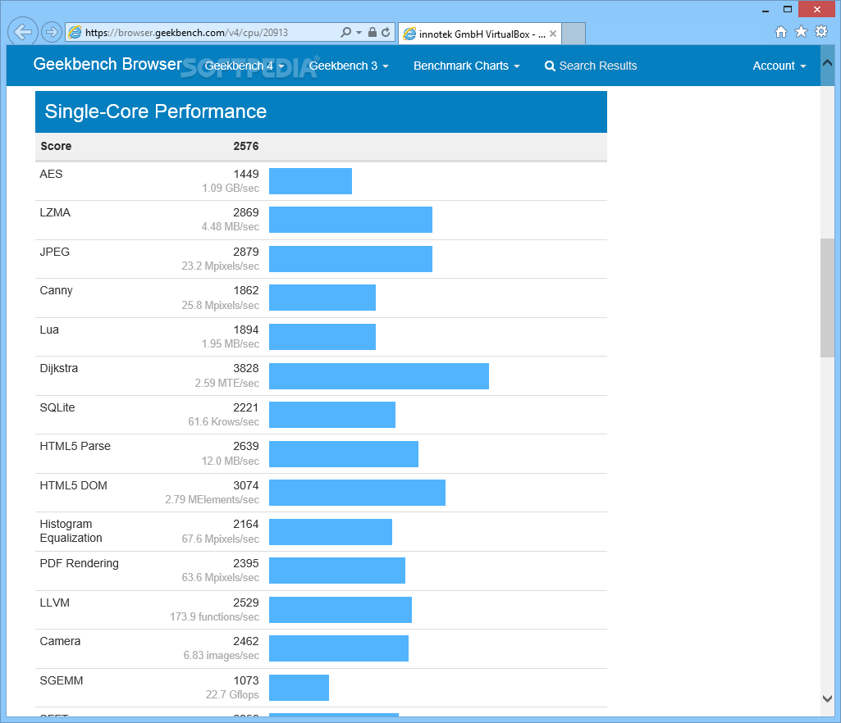Image resolution: width=841 pixels, height=723 pixels.
Task: Click the Dijkstra row label
Action: click(x=58, y=369)
